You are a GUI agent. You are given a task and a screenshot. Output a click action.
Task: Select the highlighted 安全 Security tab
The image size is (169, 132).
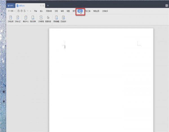pos(80,11)
